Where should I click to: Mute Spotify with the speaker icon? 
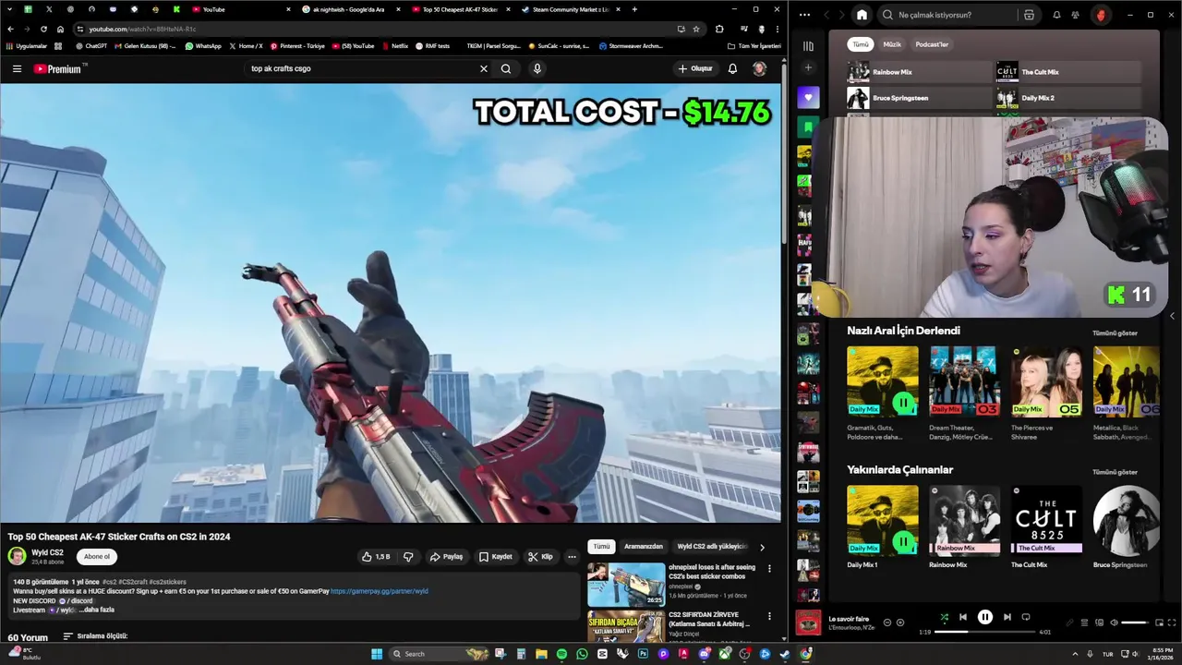click(x=1114, y=623)
